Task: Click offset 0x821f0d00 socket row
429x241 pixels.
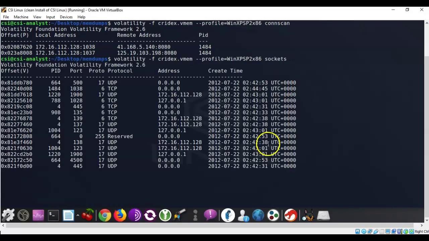Action: coord(148,166)
